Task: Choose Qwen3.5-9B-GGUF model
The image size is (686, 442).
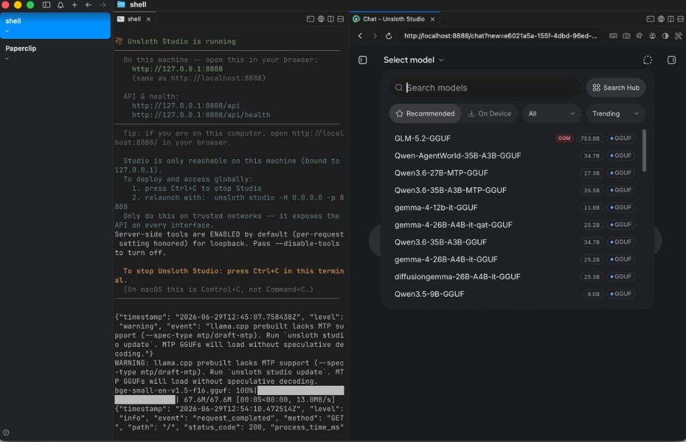Action: click(x=514, y=294)
